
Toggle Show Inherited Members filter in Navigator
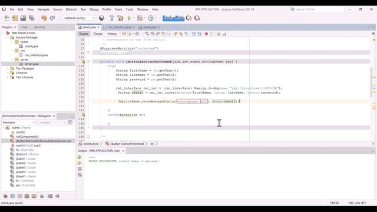pos(5,196)
